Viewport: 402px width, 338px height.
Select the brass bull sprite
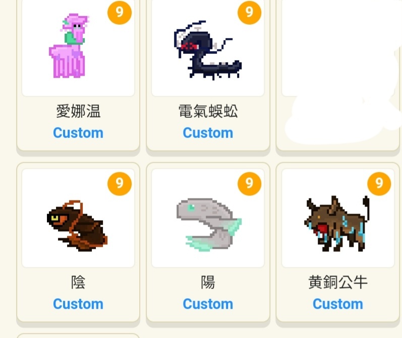[336, 223]
